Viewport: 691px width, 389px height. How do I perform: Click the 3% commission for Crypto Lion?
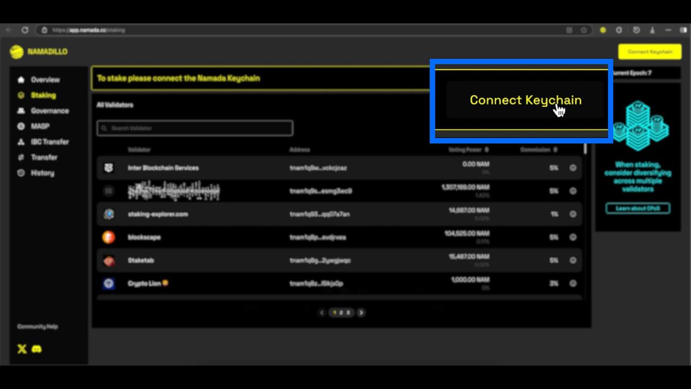(x=554, y=284)
